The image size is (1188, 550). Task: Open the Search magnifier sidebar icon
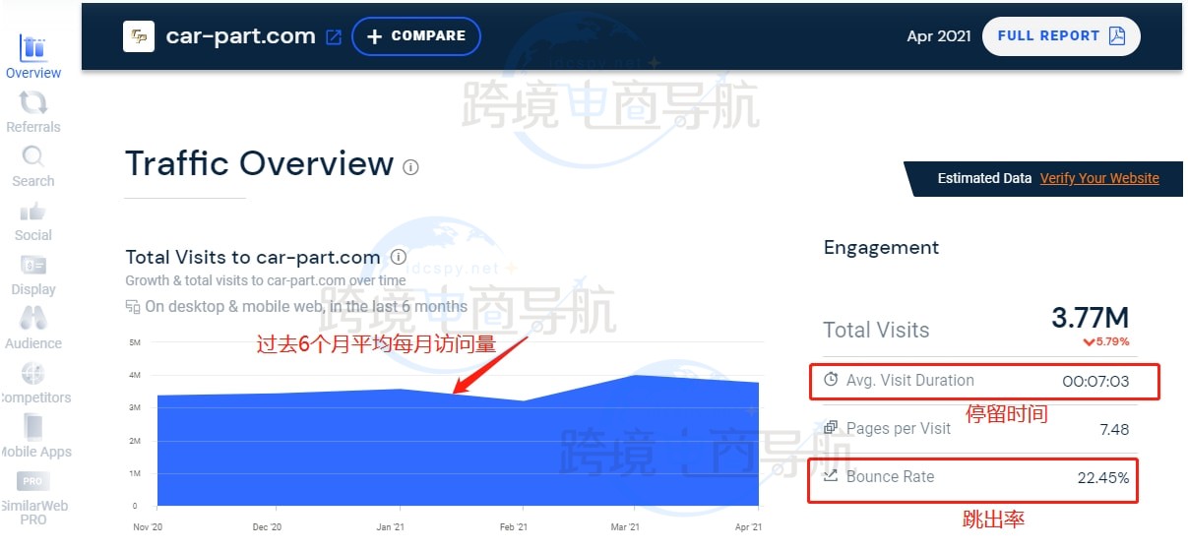point(32,156)
